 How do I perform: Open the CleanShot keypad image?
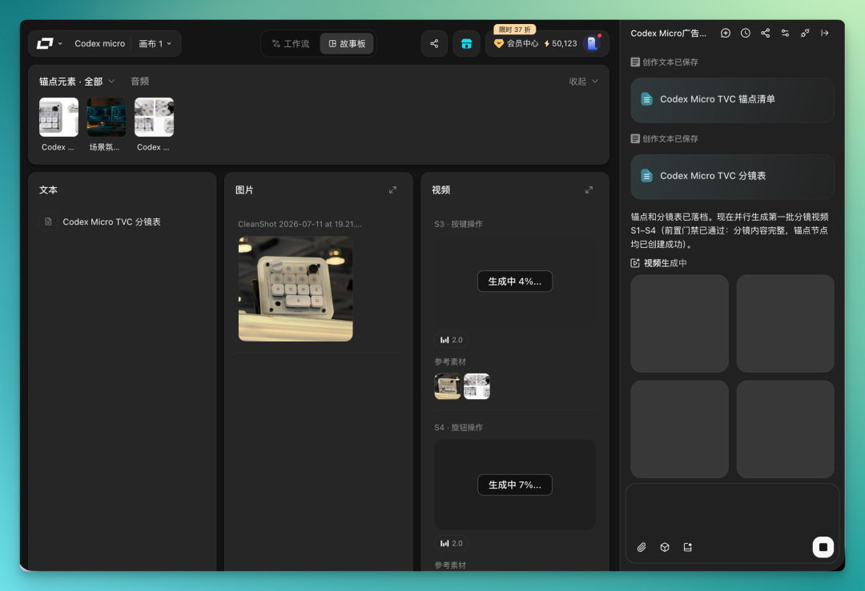click(296, 289)
